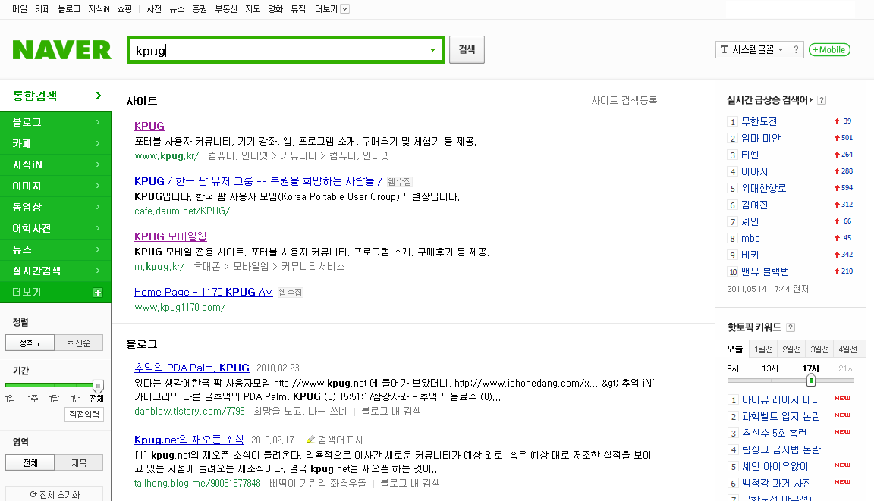Screen dimensions: 874x501
Task: Open the KPUG 한국 팜 유저 그룹 link
Action: pyautogui.click(x=258, y=181)
